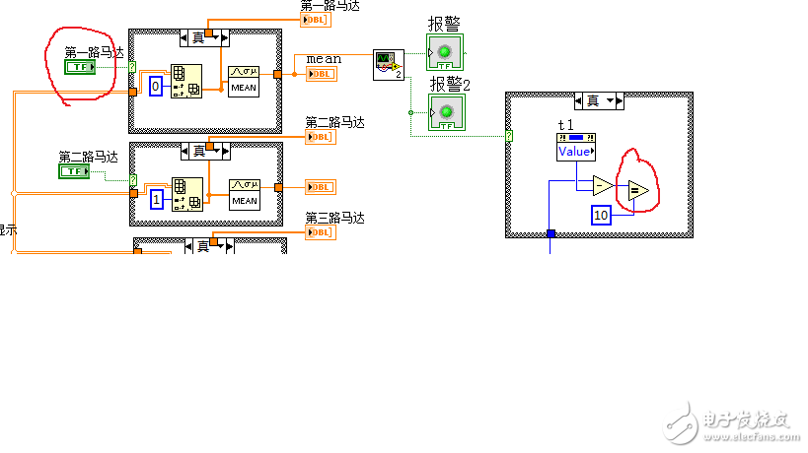Click the case selector ? terminal on second case

tap(133, 180)
